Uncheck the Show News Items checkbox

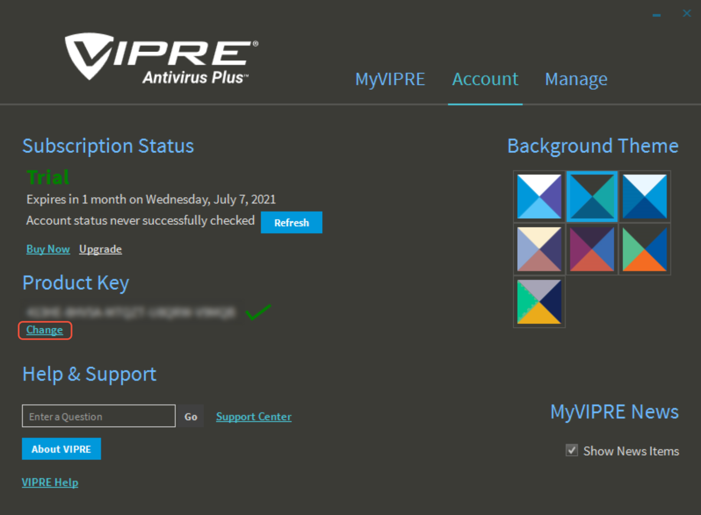pos(572,450)
